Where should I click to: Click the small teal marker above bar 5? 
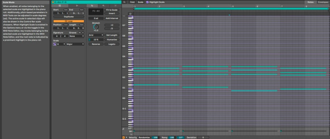coord(229,15)
